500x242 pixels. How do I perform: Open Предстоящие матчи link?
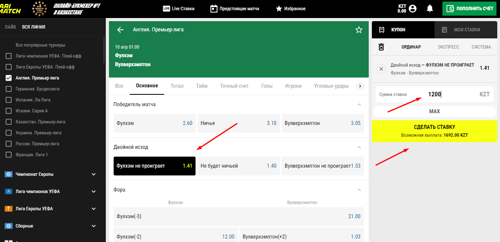(x=234, y=9)
